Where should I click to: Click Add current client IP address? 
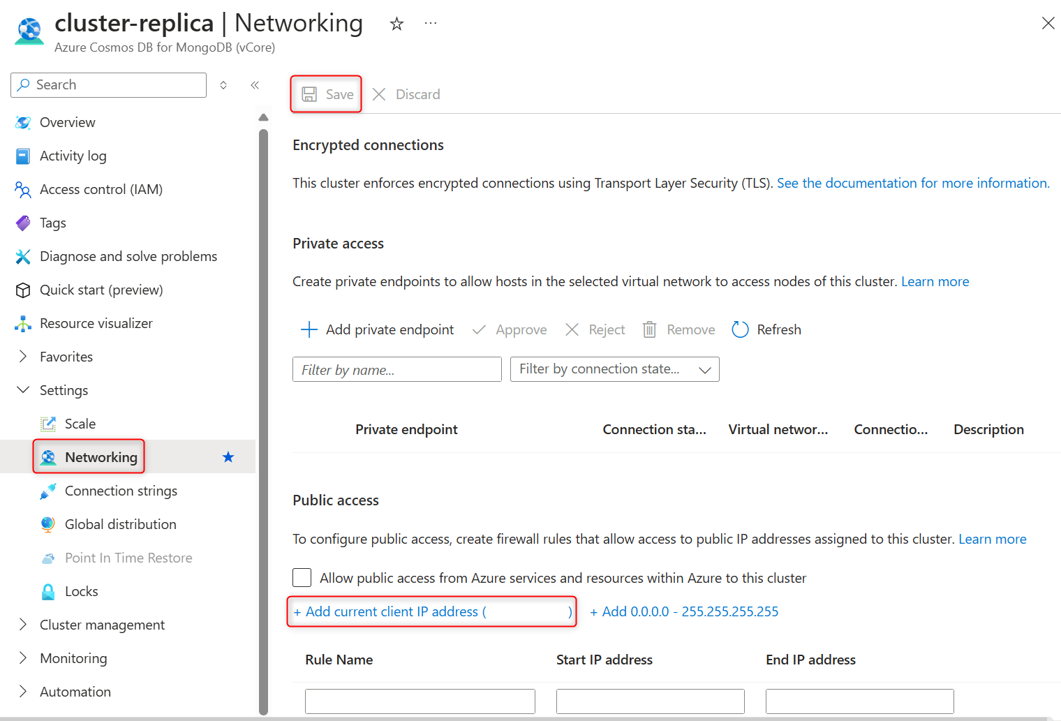pos(389,611)
